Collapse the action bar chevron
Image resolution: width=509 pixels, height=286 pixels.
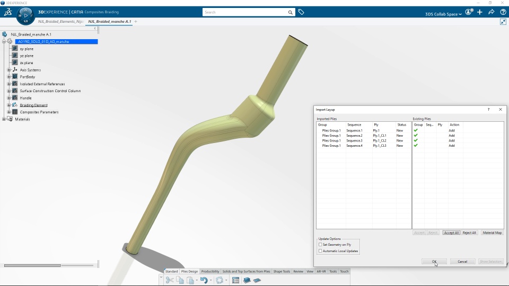coord(161,278)
